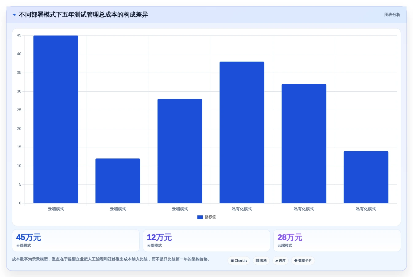Screen dimensions: 413x277
Task: Click y-axis tick label 20
Action: [19, 129]
